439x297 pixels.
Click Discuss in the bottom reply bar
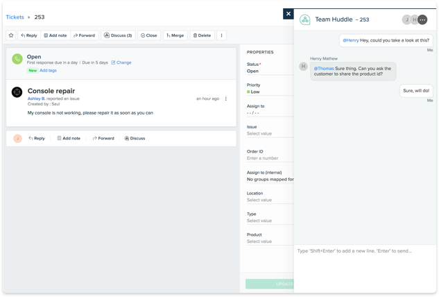pyautogui.click(x=135, y=138)
